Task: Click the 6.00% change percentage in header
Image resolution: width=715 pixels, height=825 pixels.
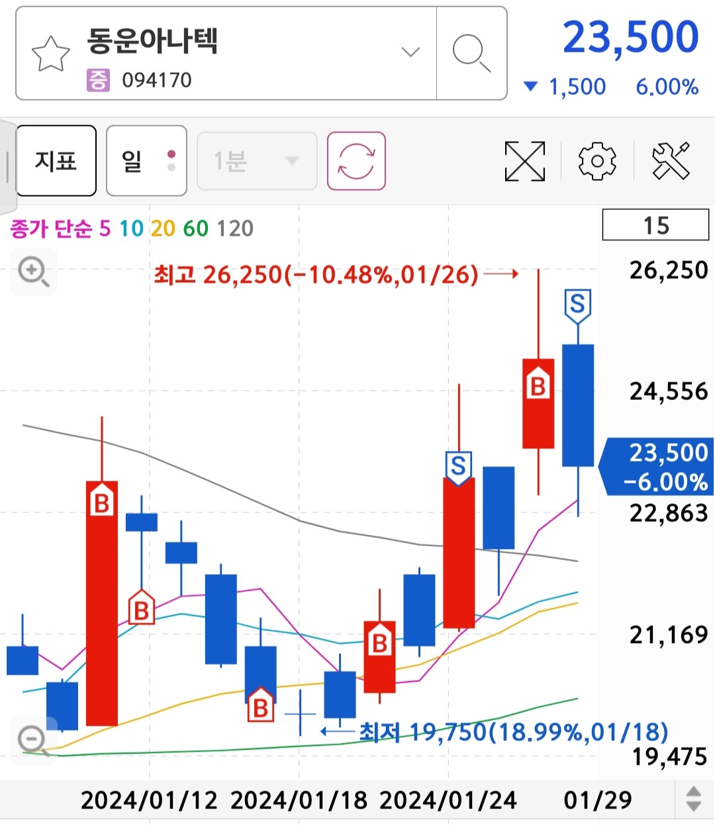Action: [667, 87]
